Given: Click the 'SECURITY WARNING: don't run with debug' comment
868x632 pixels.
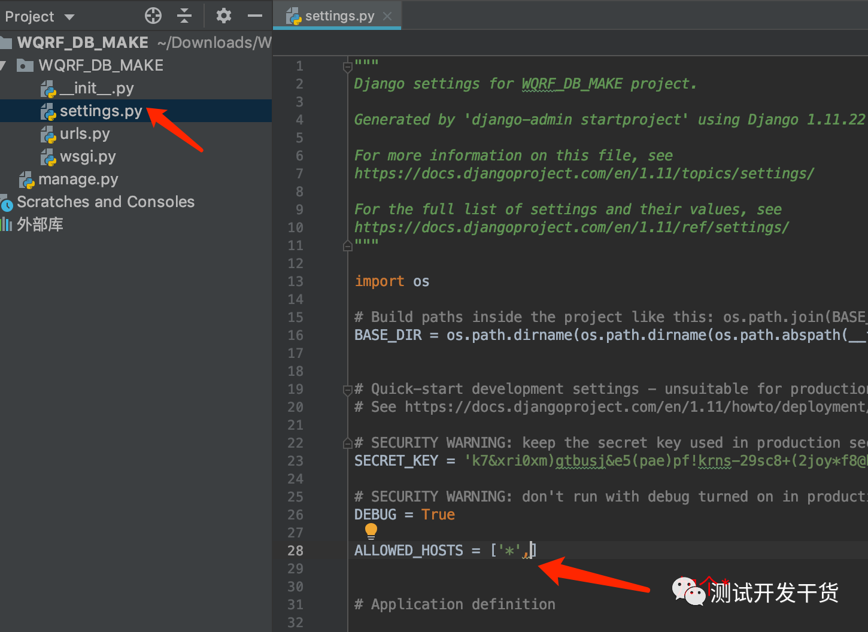Looking at the screenshot, I should (x=611, y=497).
